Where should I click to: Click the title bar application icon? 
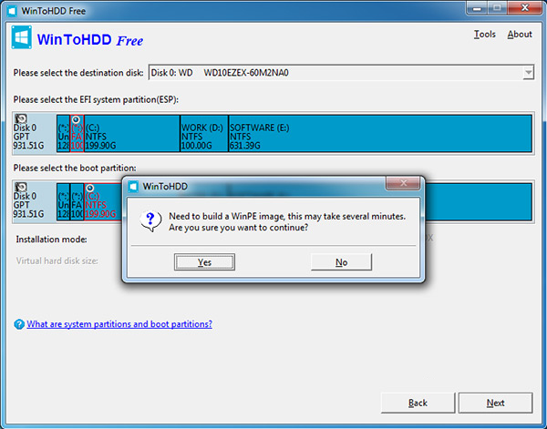pyautogui.click(x=12, y=11)
